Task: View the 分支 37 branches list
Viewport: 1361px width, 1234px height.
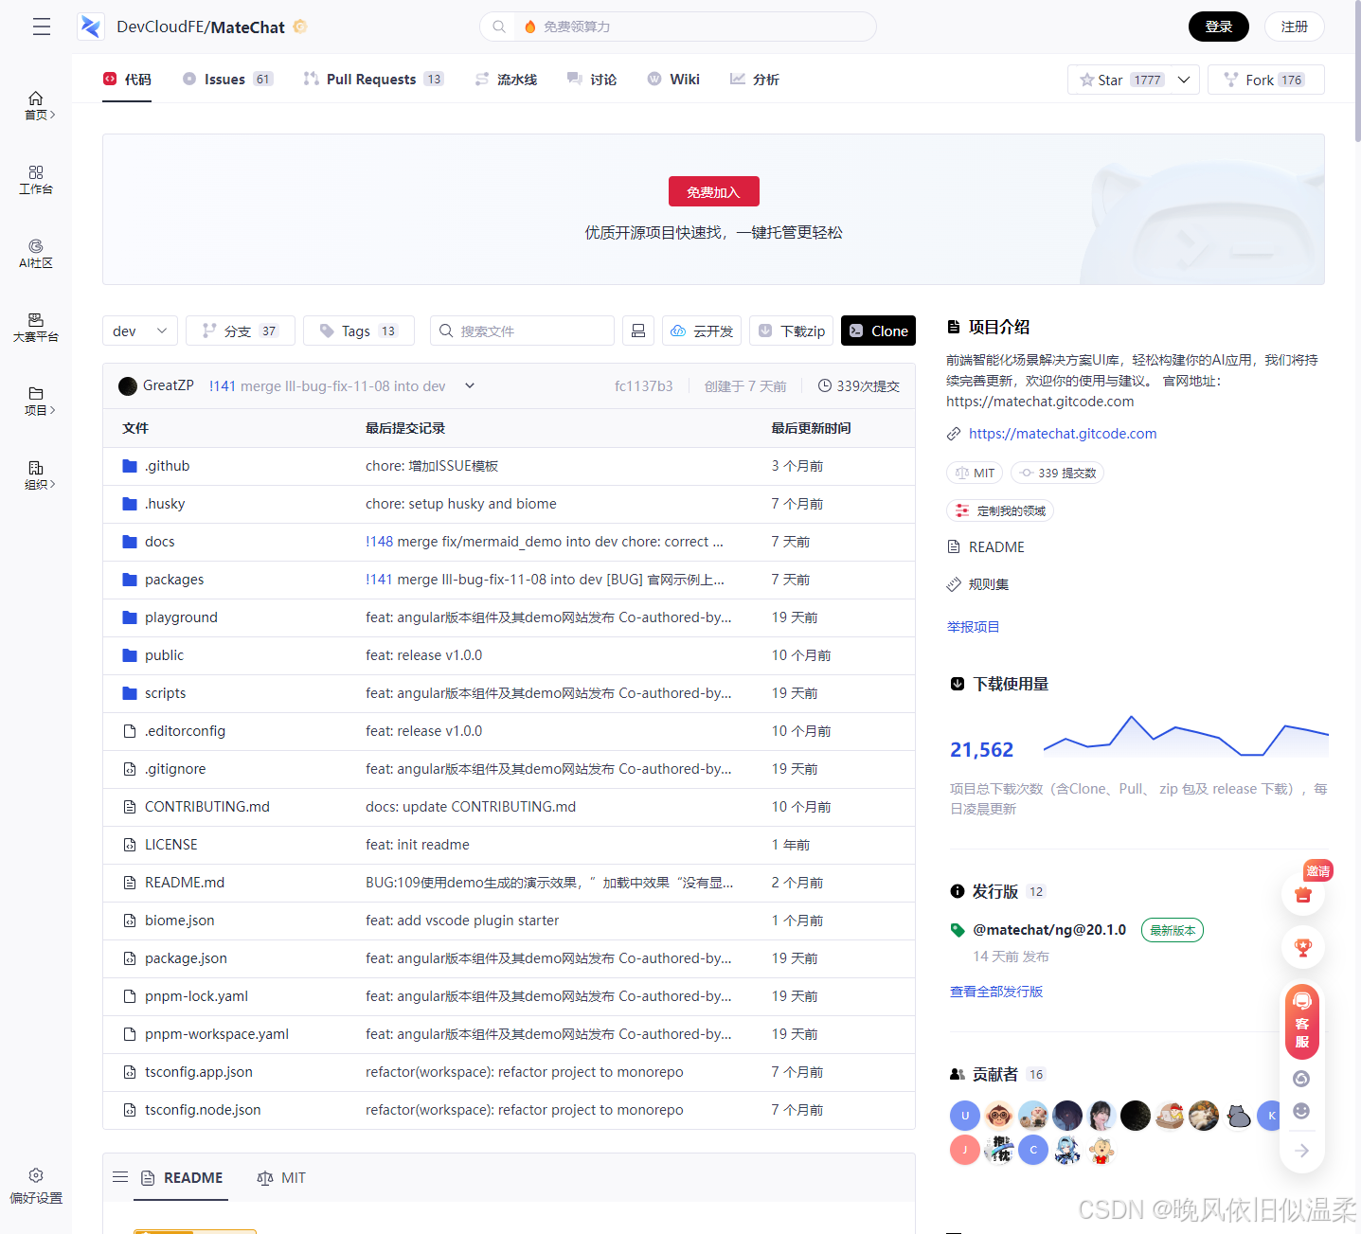Action: pos(241,331)
